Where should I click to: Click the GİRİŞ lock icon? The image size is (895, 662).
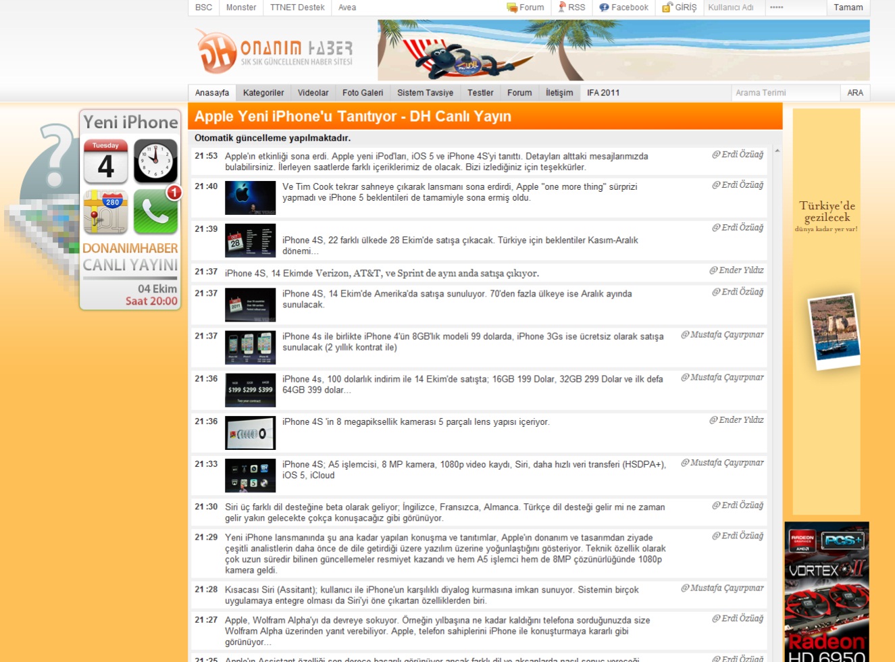(667, 7)
